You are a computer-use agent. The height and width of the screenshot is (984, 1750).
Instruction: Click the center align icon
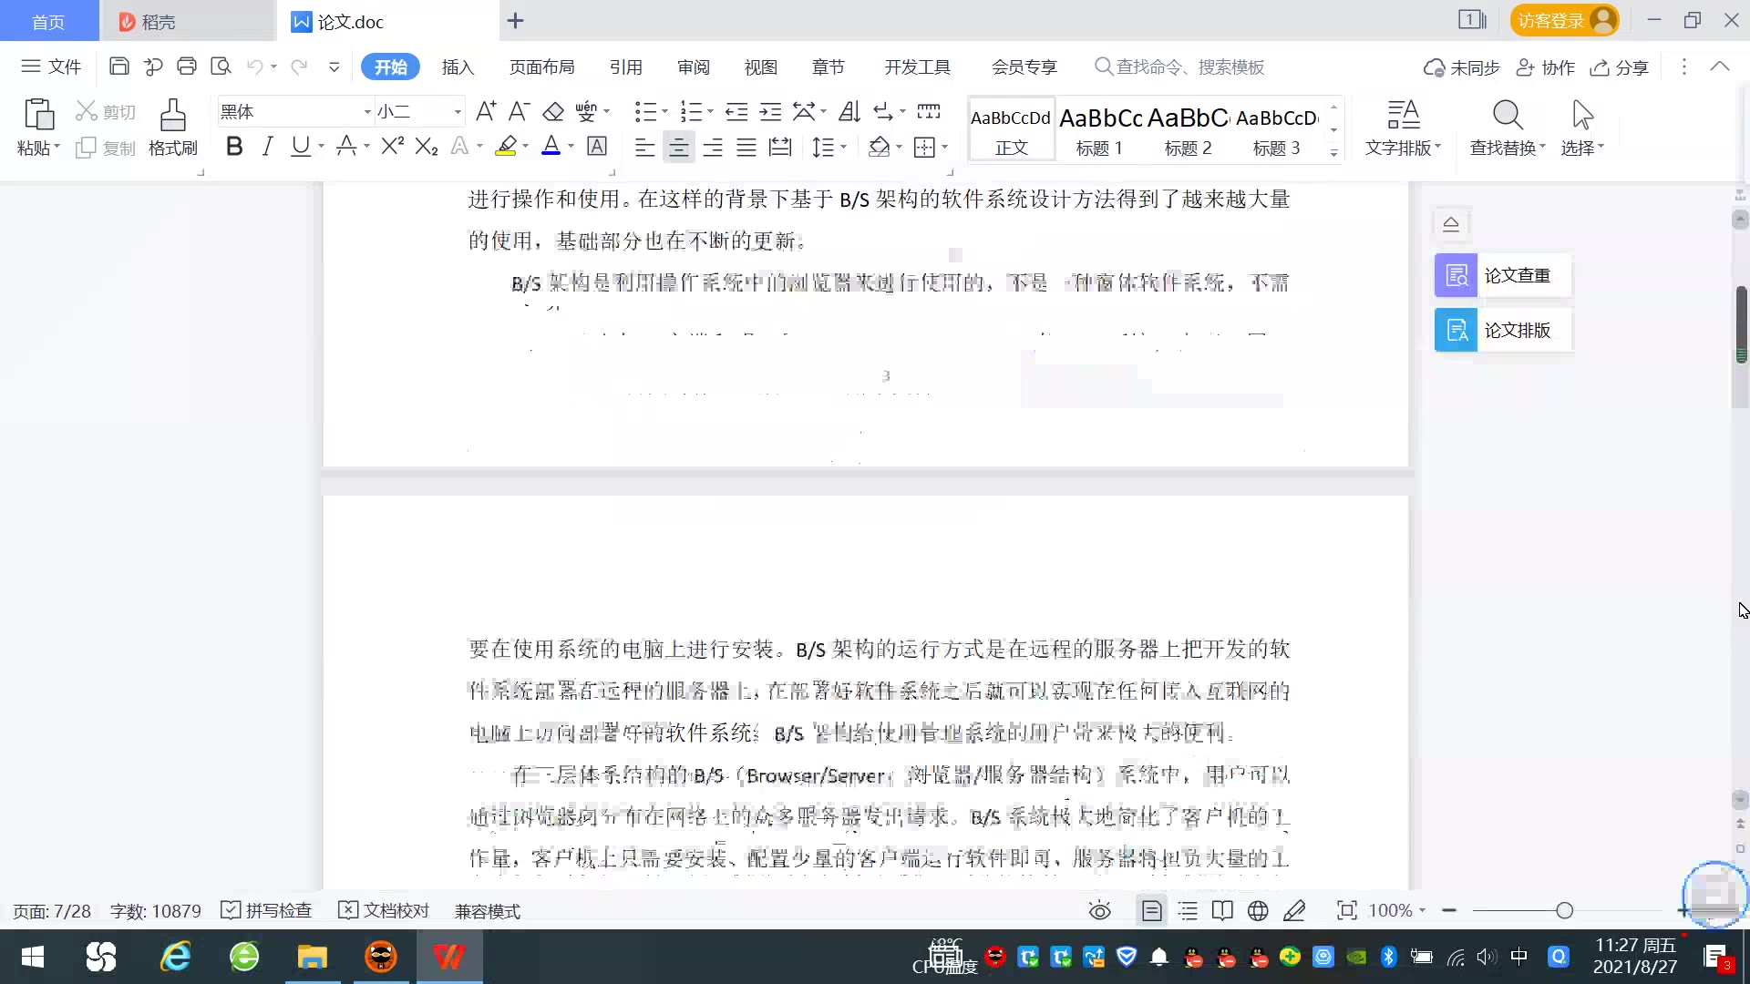coord(678,148)
